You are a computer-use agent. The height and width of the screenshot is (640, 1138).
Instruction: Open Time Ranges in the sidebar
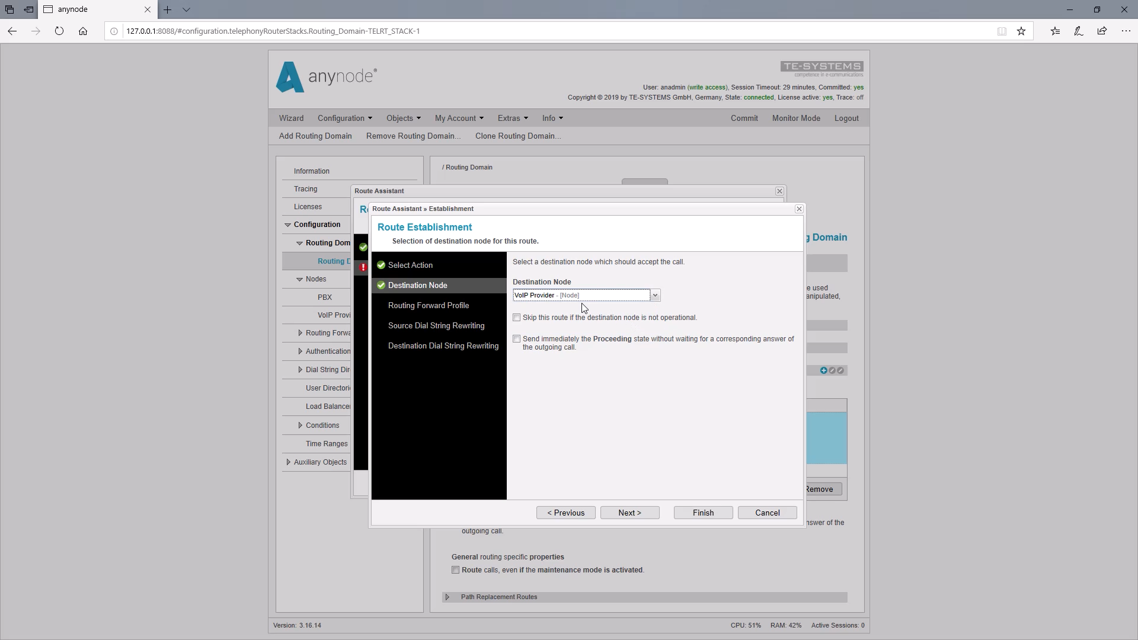coord(326,444)
